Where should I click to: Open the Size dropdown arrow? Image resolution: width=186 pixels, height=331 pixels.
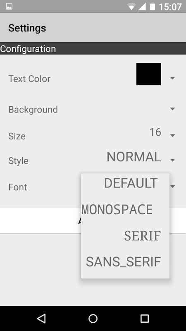tap(172, 136)
